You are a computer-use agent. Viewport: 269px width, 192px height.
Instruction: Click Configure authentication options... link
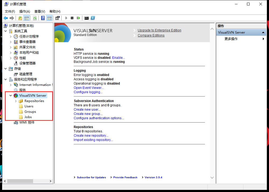tap(99, 118)
